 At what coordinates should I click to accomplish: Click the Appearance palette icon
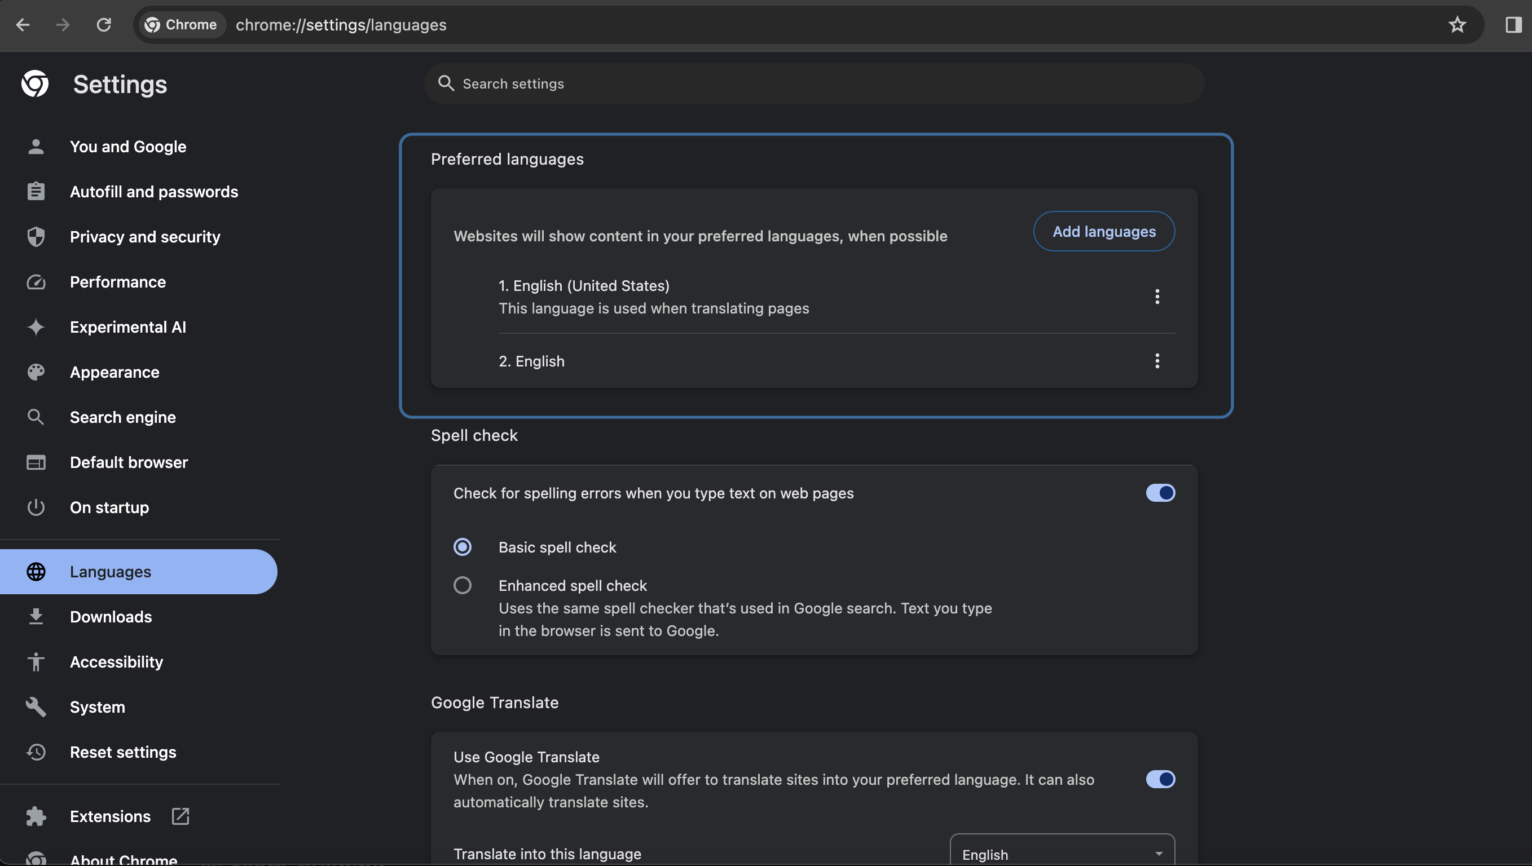pyautogui.click(x=36, y=372)
